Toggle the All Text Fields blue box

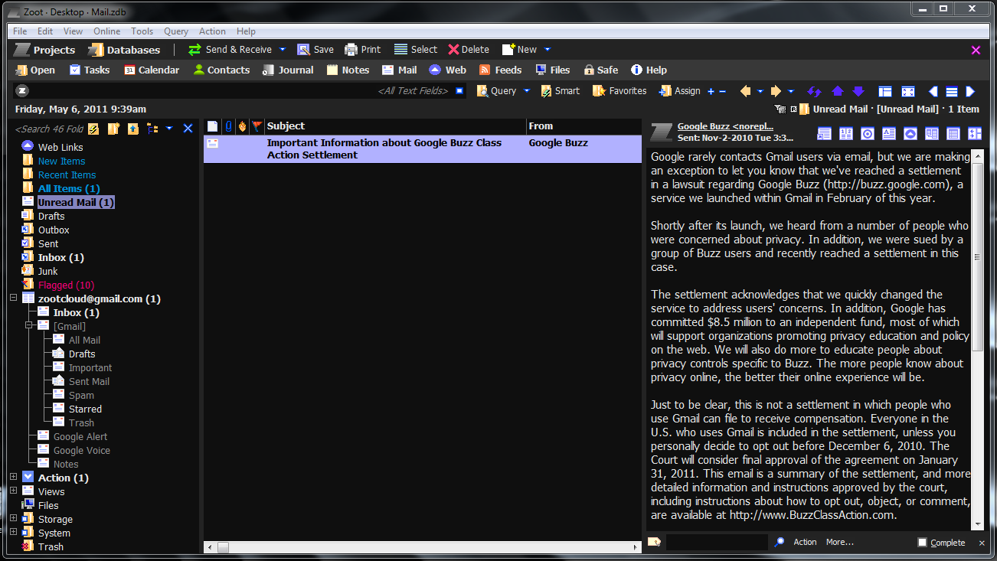[x=460, y=91]
